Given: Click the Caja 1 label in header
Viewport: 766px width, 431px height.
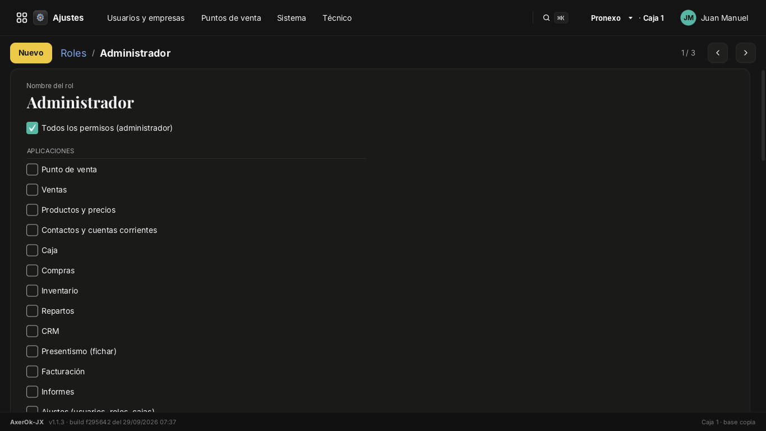Looking at the screenshot, I should 653,18.
